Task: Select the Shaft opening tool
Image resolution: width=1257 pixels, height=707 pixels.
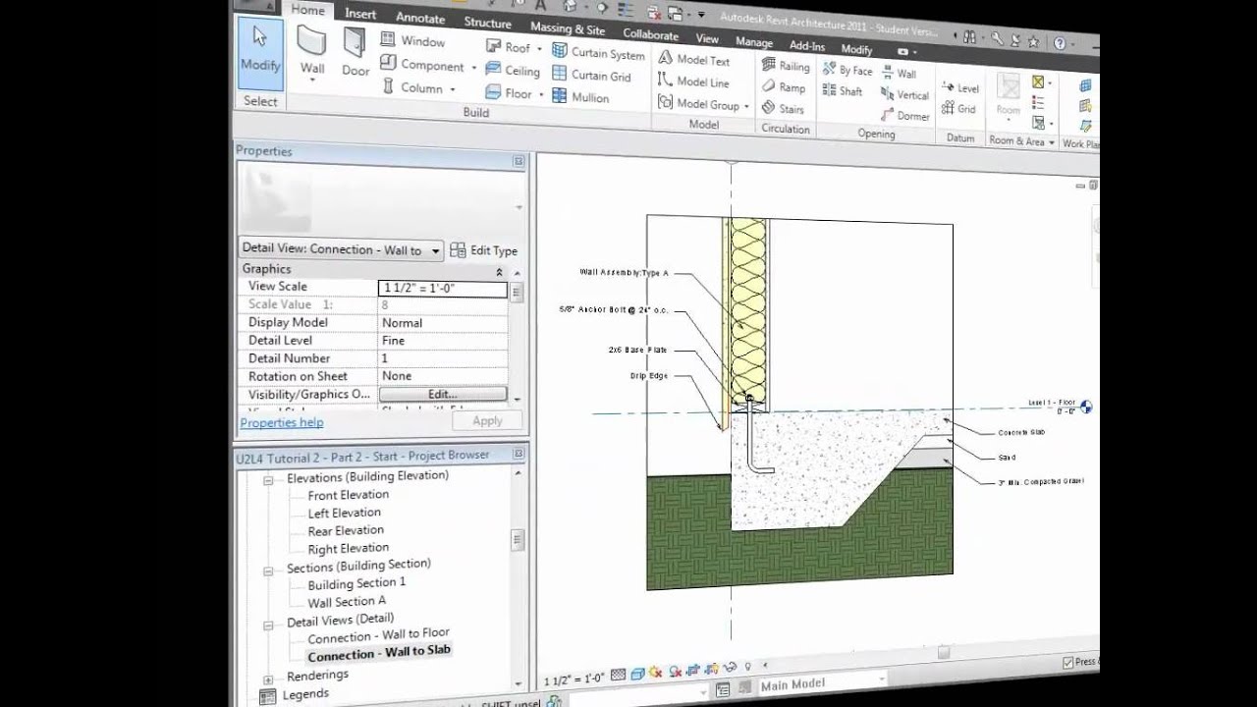Action: point(843,91)
